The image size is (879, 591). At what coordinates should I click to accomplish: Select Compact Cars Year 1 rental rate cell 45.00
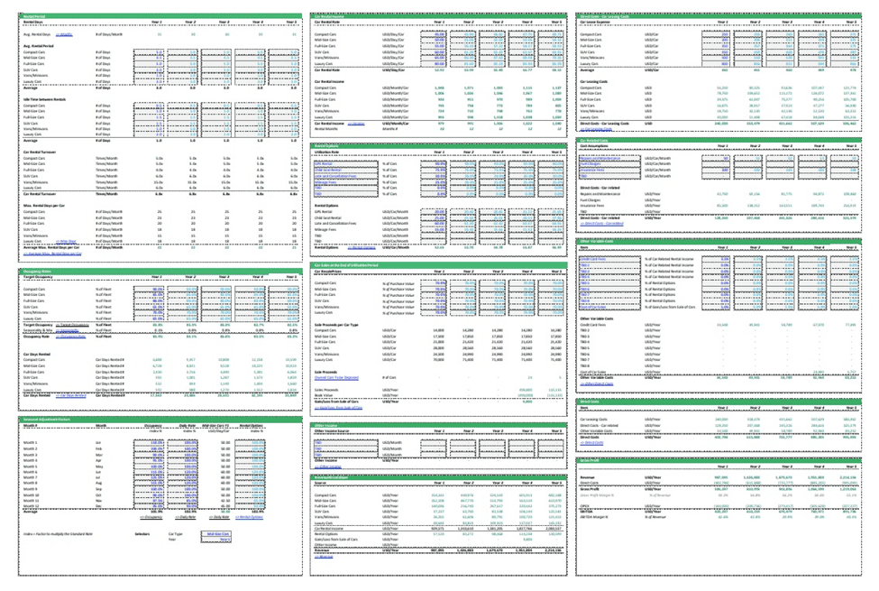click(x=434, y=34)
